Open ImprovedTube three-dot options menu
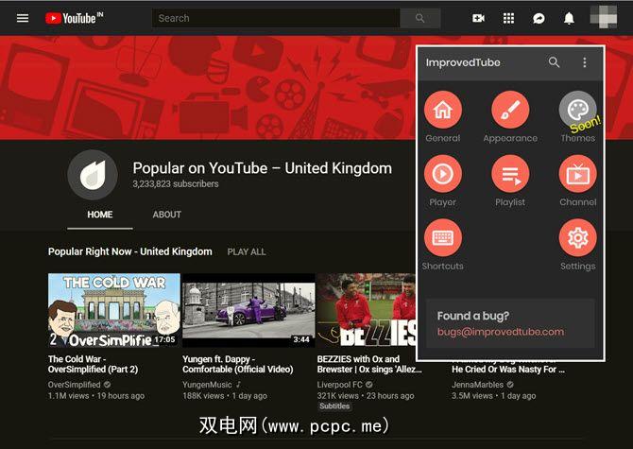 (x=585, y=62)
